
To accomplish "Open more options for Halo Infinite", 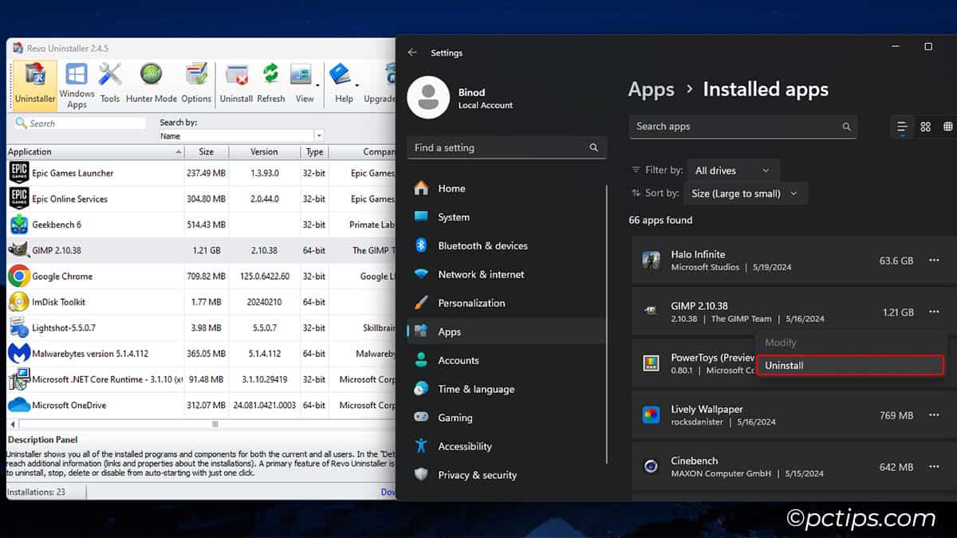I will click(x=934, y=261).
